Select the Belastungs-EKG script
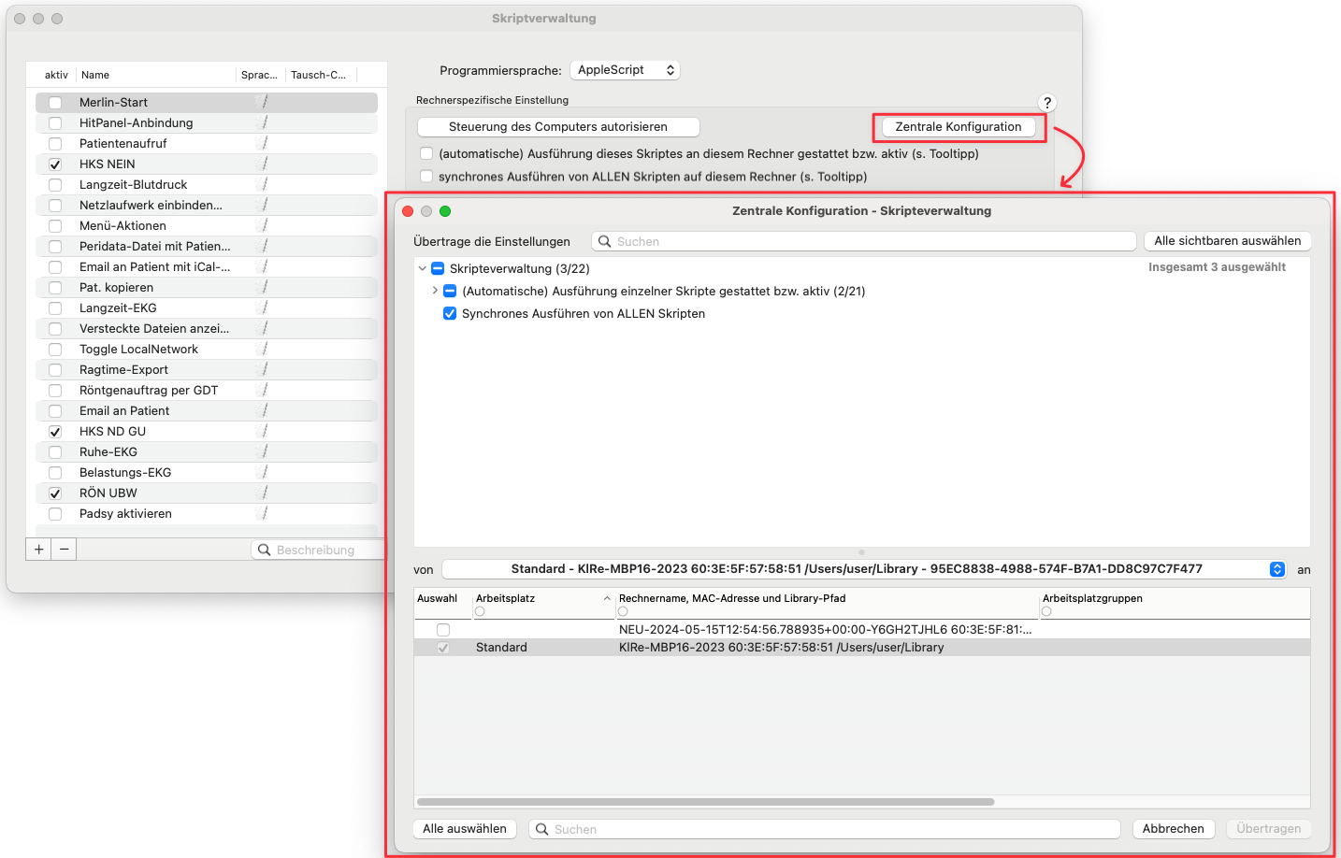Image resolution: width=1341 pixels, height=858 pixels. 207,473
